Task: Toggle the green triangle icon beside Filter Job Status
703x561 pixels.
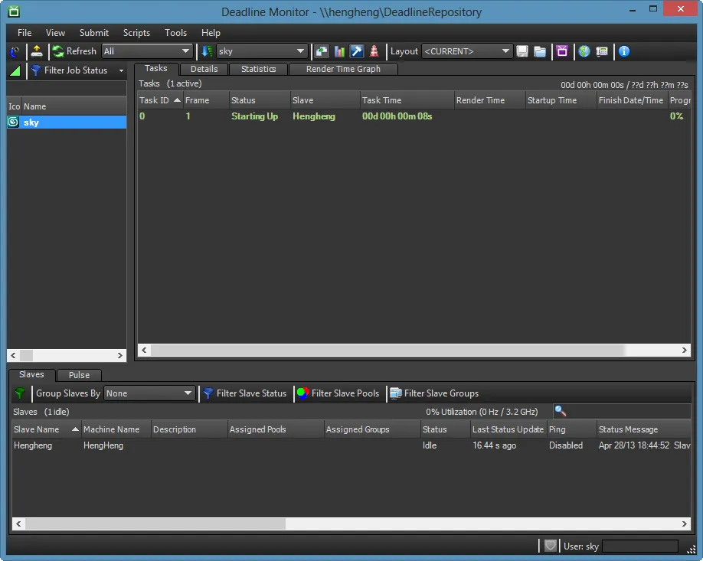Action: pyautogui.click(x=15, y=70)
